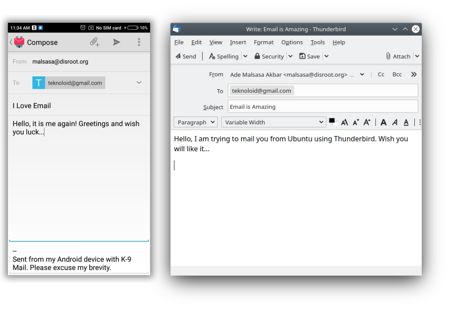
Task: Click the Send button in Thunderbird
Action: tap(186, 56)
